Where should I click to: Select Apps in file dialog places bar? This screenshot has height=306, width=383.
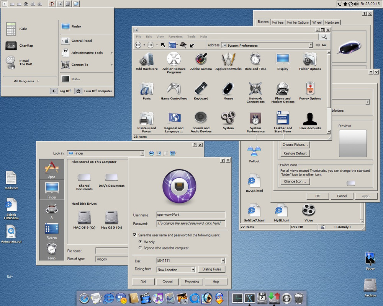(52, 169)
